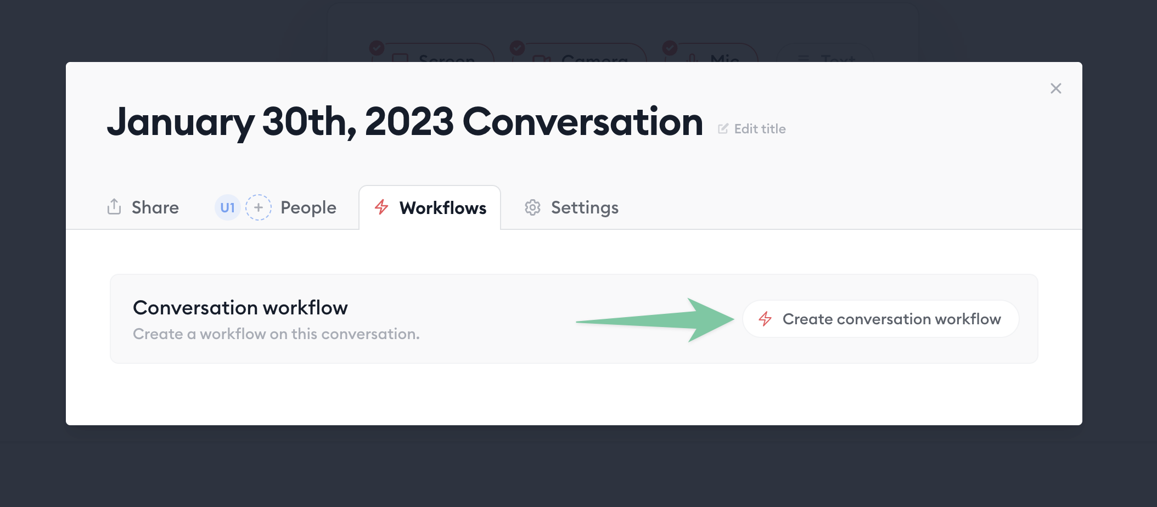Viewport: 1157px width, 507px height.
Task: Toggle the Camera checkmark badge
Action: tap(517, 48)
